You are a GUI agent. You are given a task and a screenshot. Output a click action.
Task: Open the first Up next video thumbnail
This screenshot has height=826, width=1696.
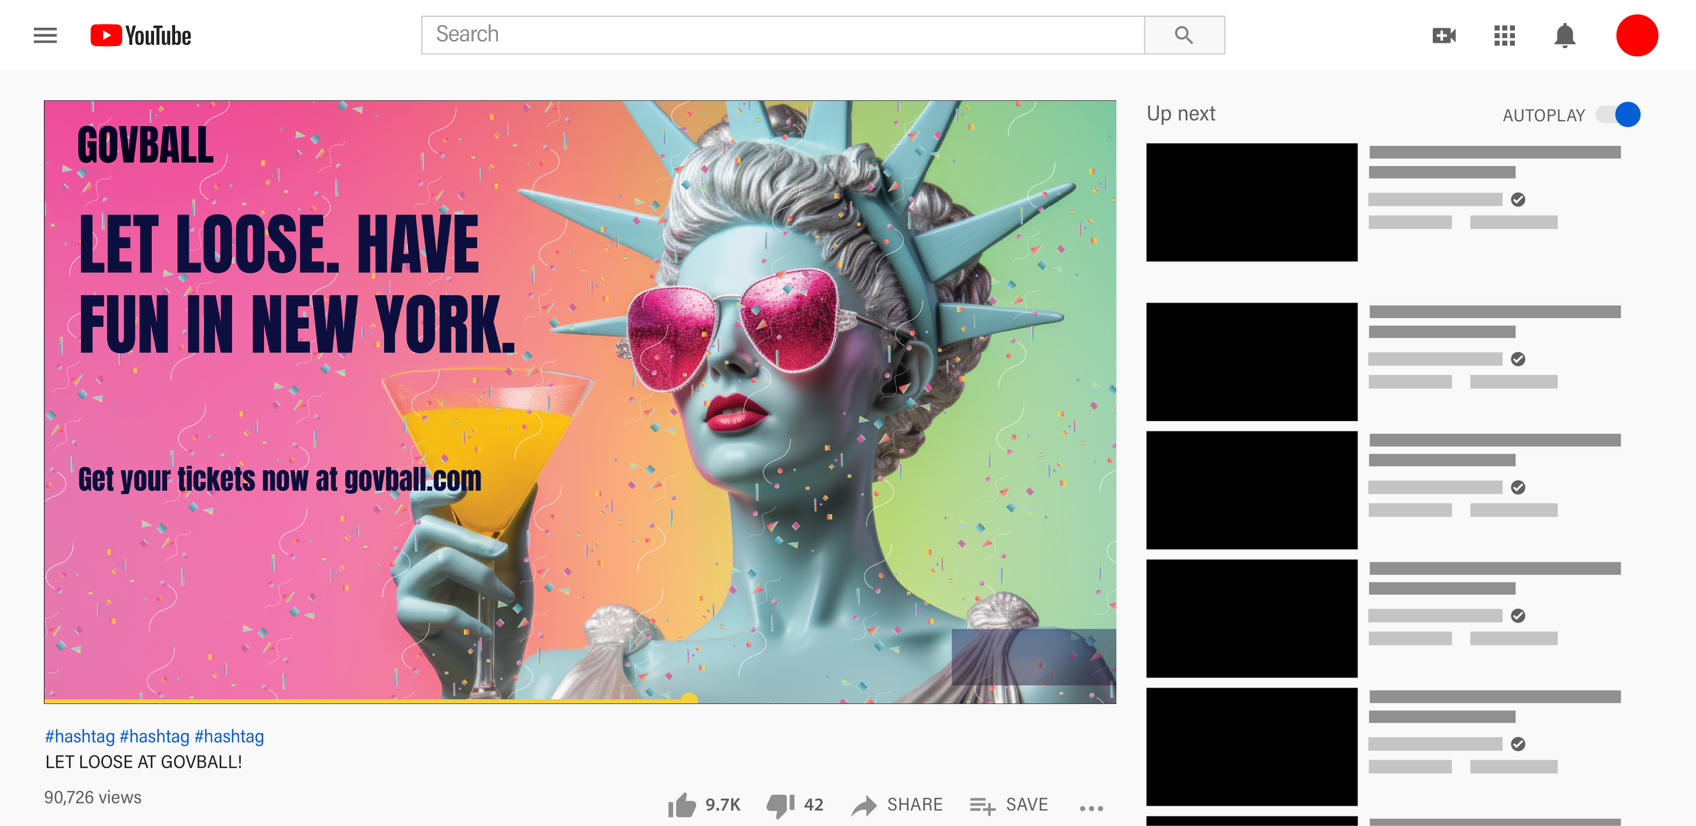(1252, 202)
